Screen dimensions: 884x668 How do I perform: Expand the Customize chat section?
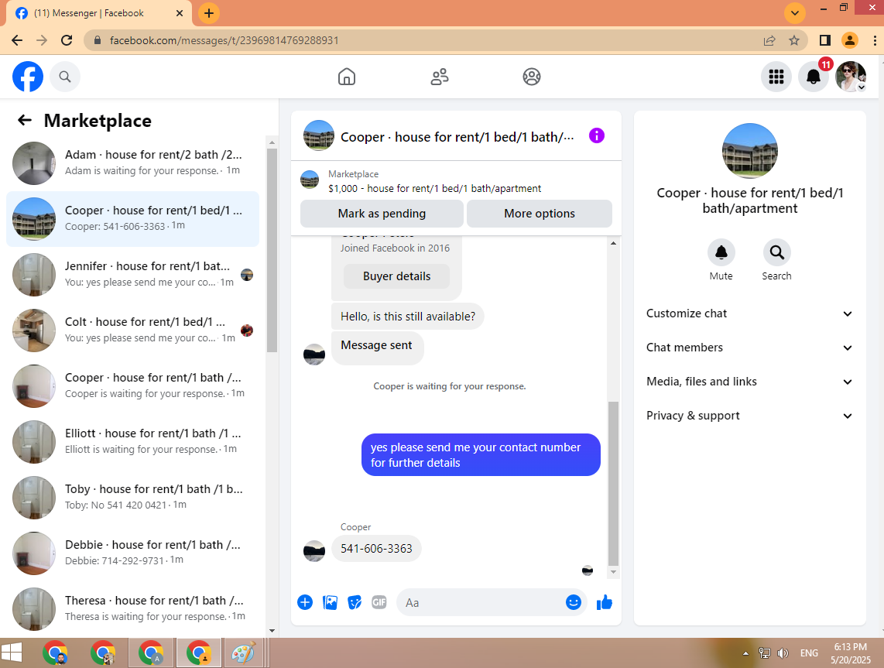pyautogui.click(x=749, y=313)
